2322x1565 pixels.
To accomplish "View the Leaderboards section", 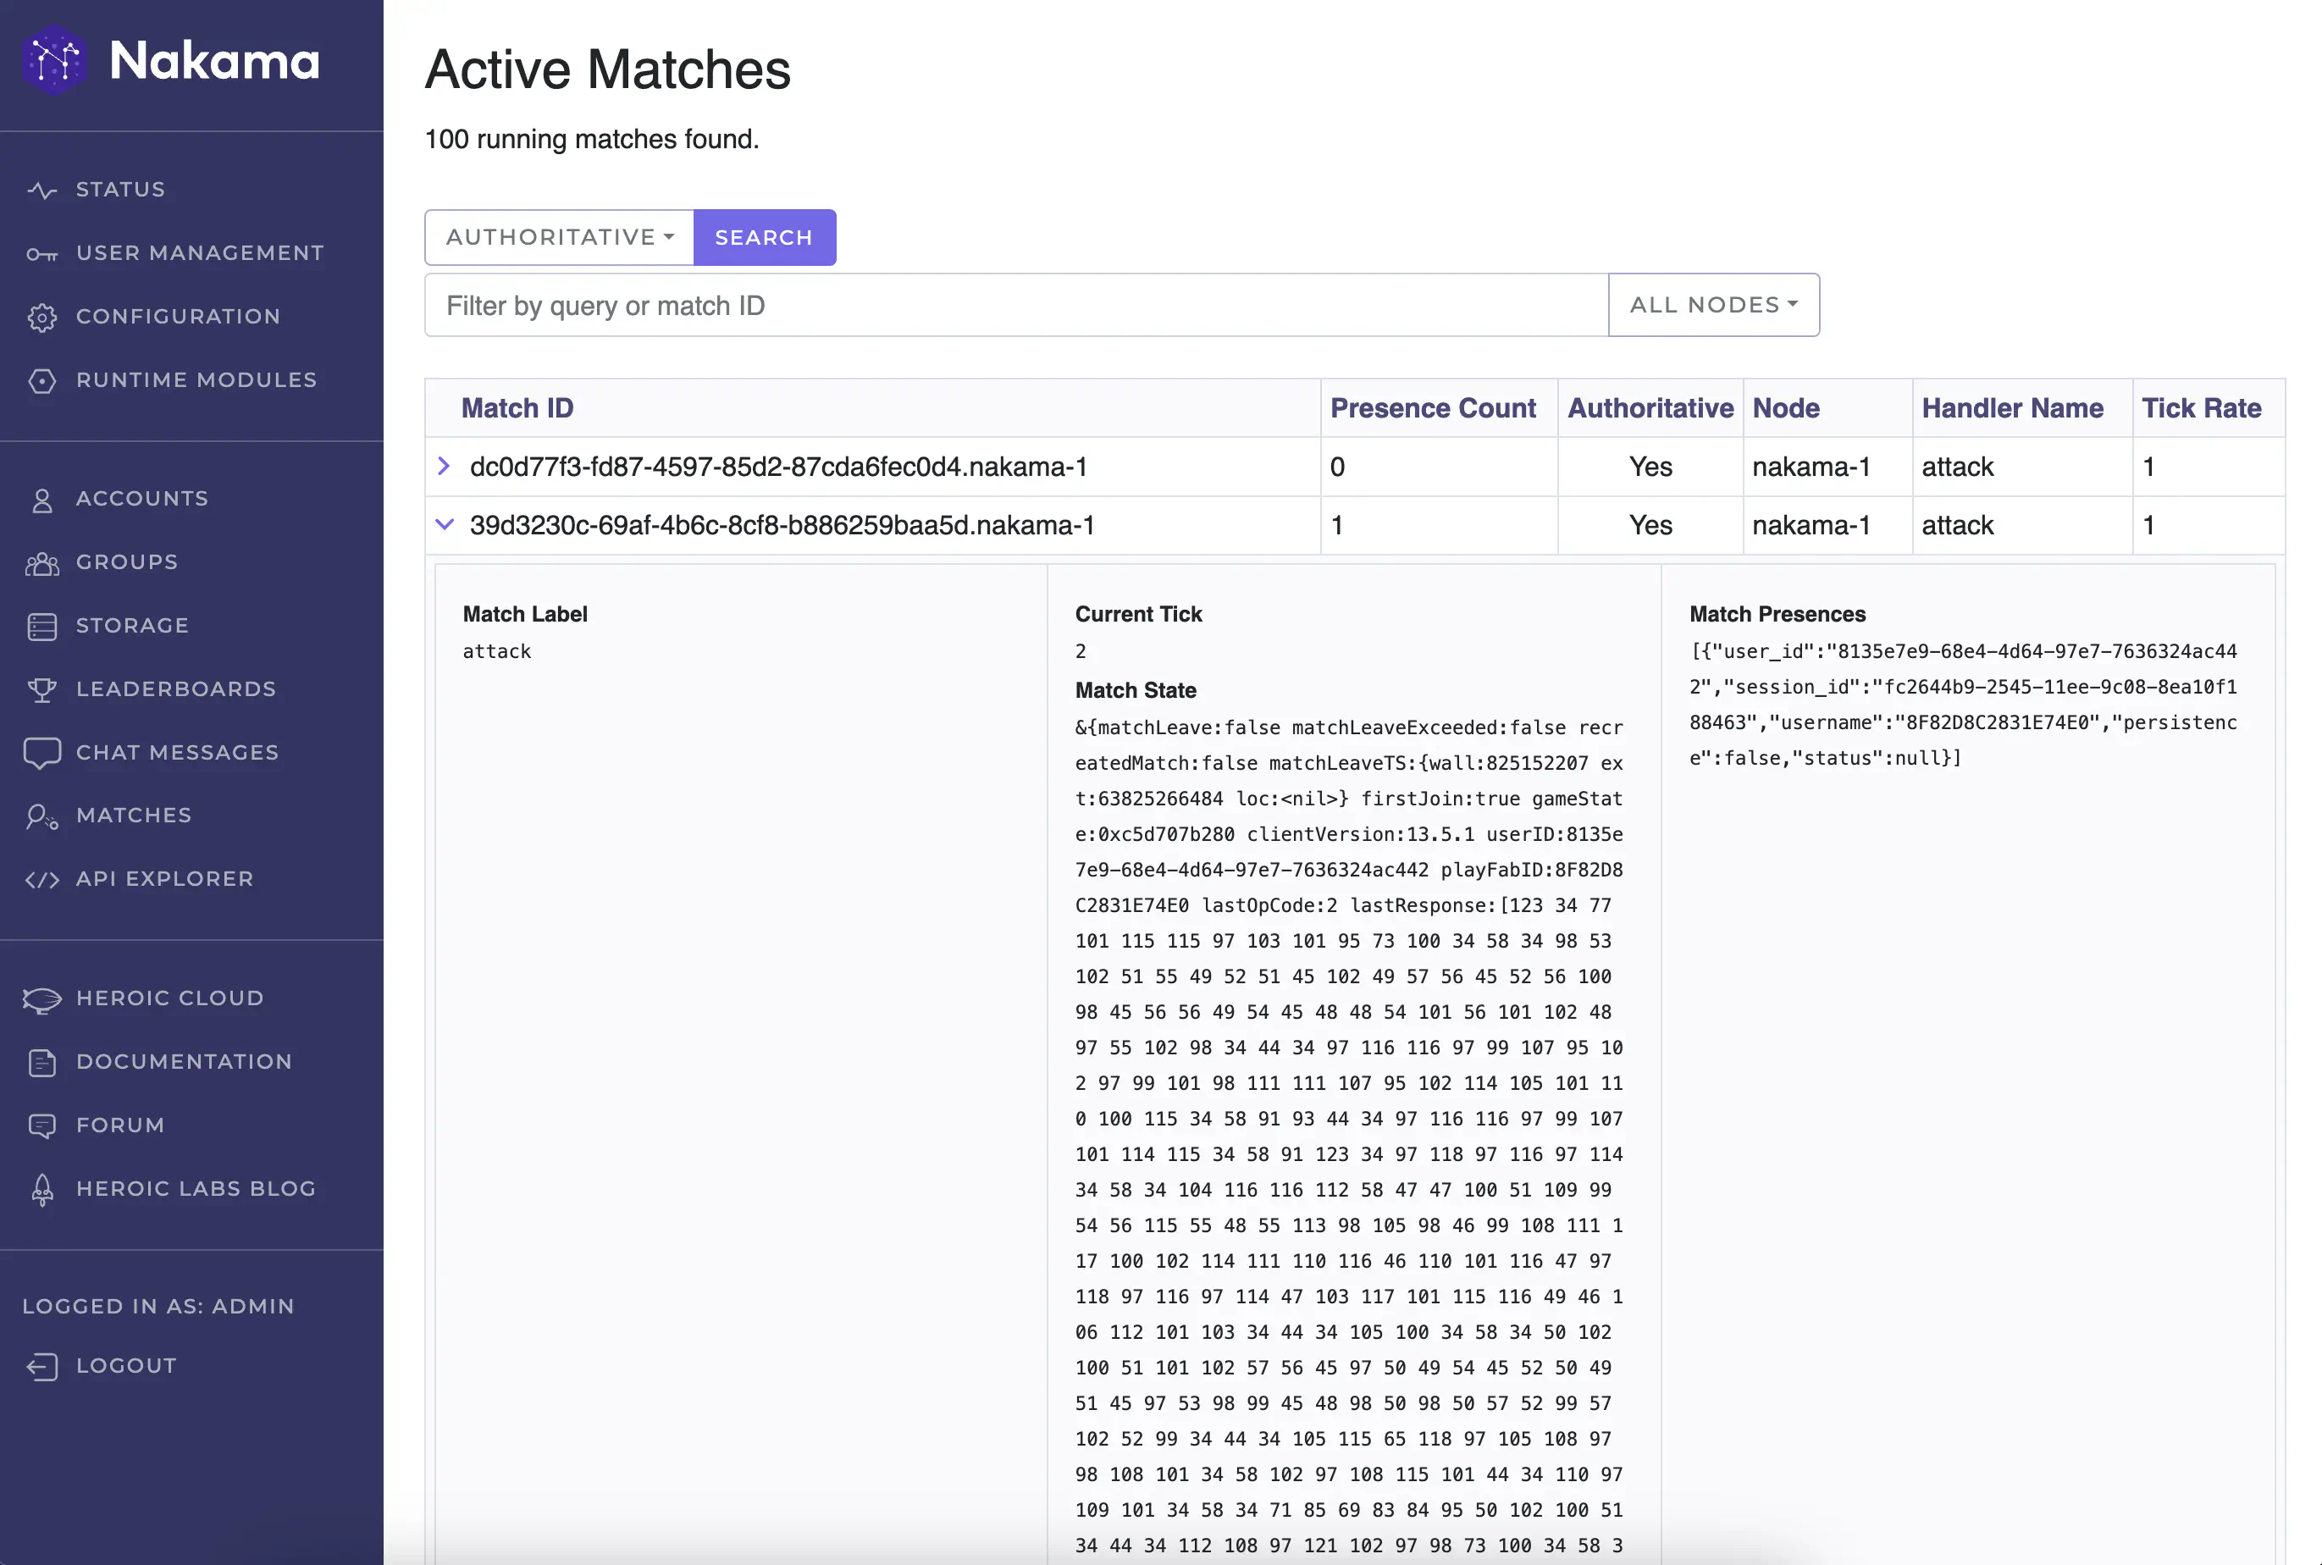I will click(175, 689).
